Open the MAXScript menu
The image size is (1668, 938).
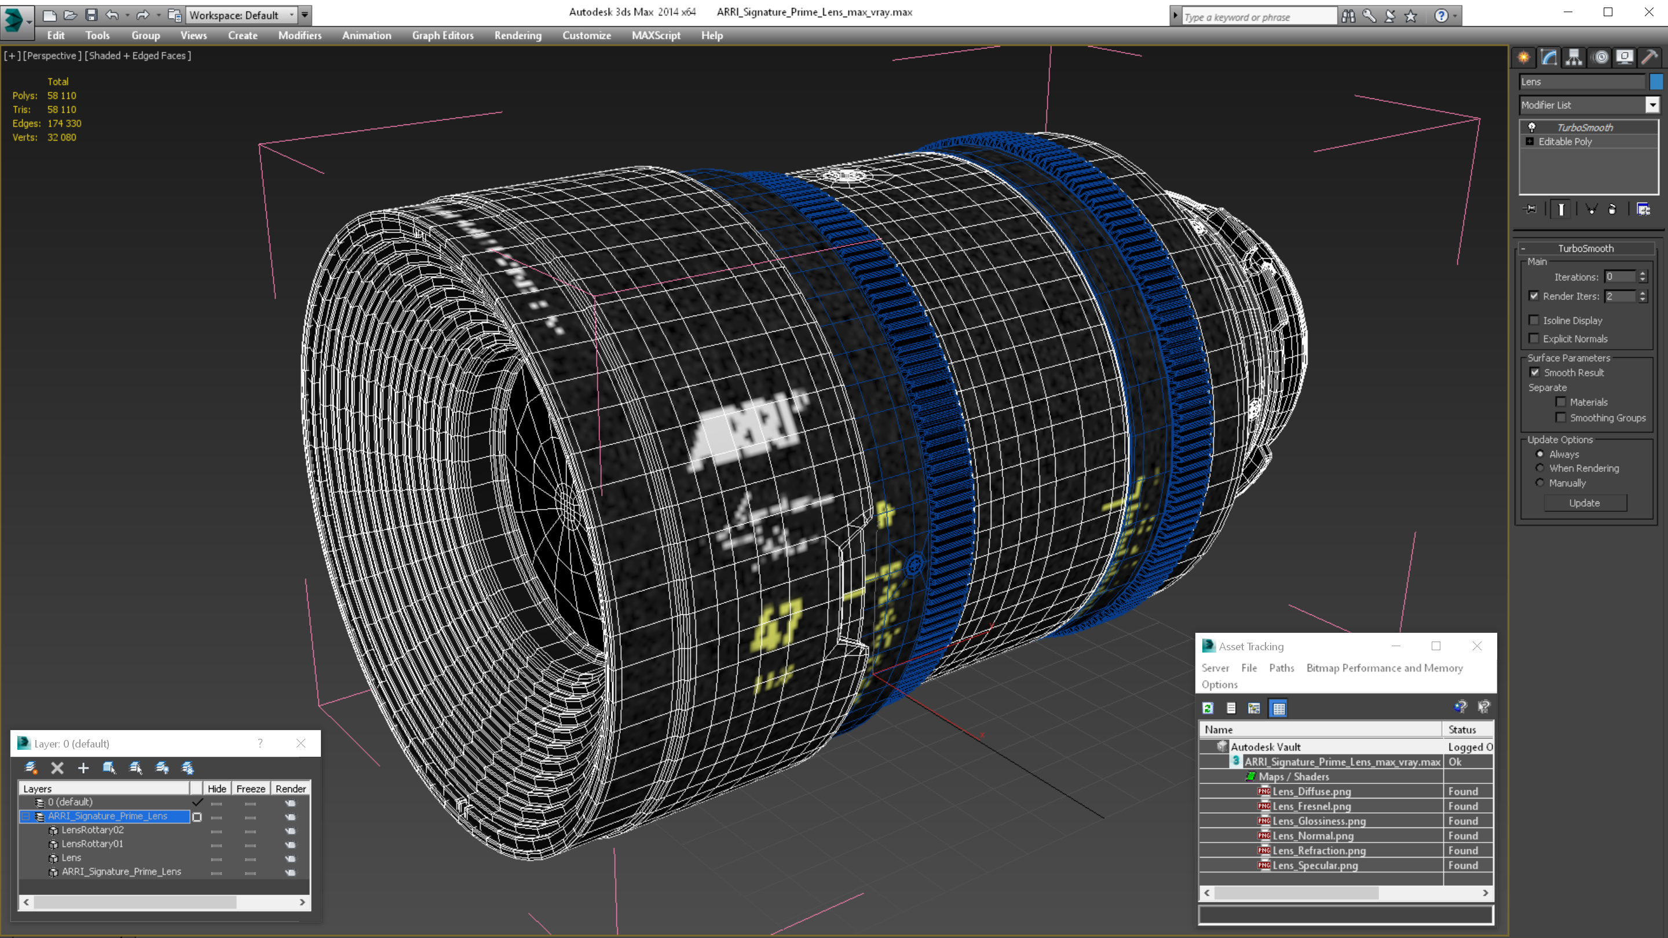click(x=656, y=35)
